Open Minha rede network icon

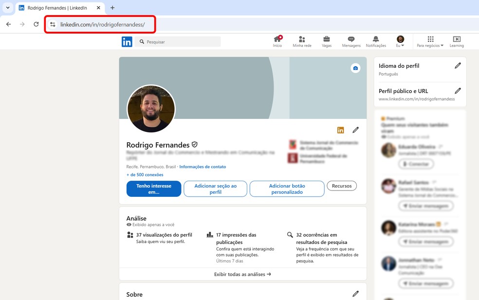coord(302,39)
